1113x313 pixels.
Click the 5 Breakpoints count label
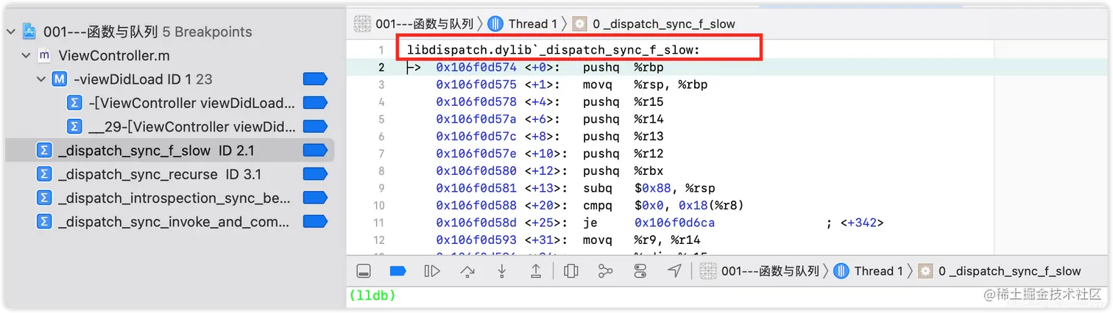click(x=208, y=32)
